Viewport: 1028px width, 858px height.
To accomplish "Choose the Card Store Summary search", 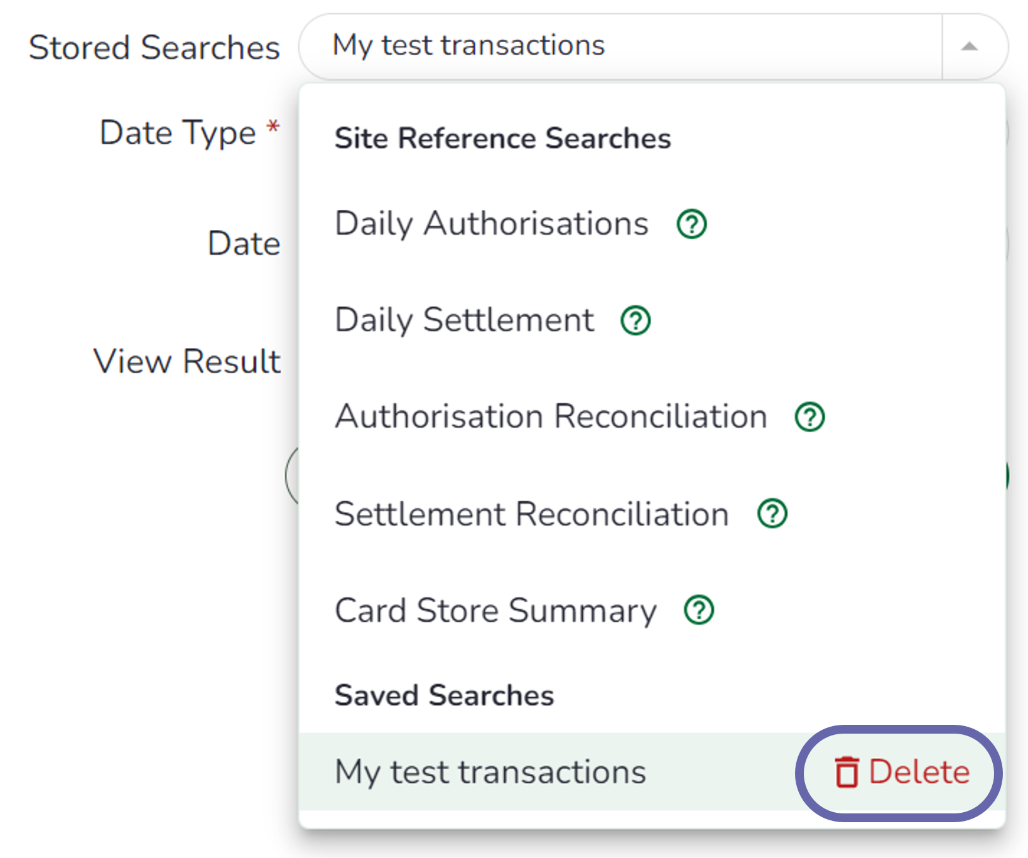I will point(495,611).
